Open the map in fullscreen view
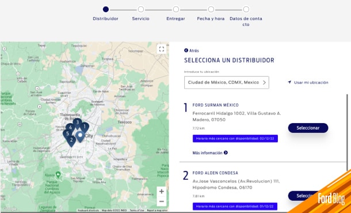This screenshot has height=213, width=351. coord(162,49)
